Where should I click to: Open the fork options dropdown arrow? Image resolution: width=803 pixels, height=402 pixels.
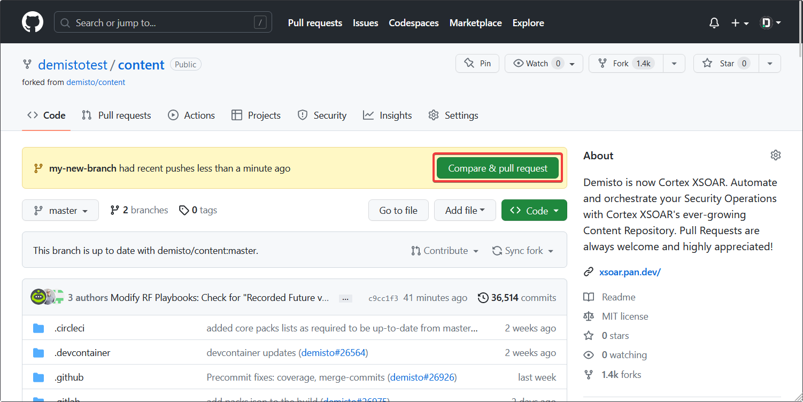(674, 64)
